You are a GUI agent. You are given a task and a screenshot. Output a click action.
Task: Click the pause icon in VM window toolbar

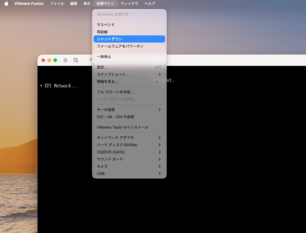65,60
